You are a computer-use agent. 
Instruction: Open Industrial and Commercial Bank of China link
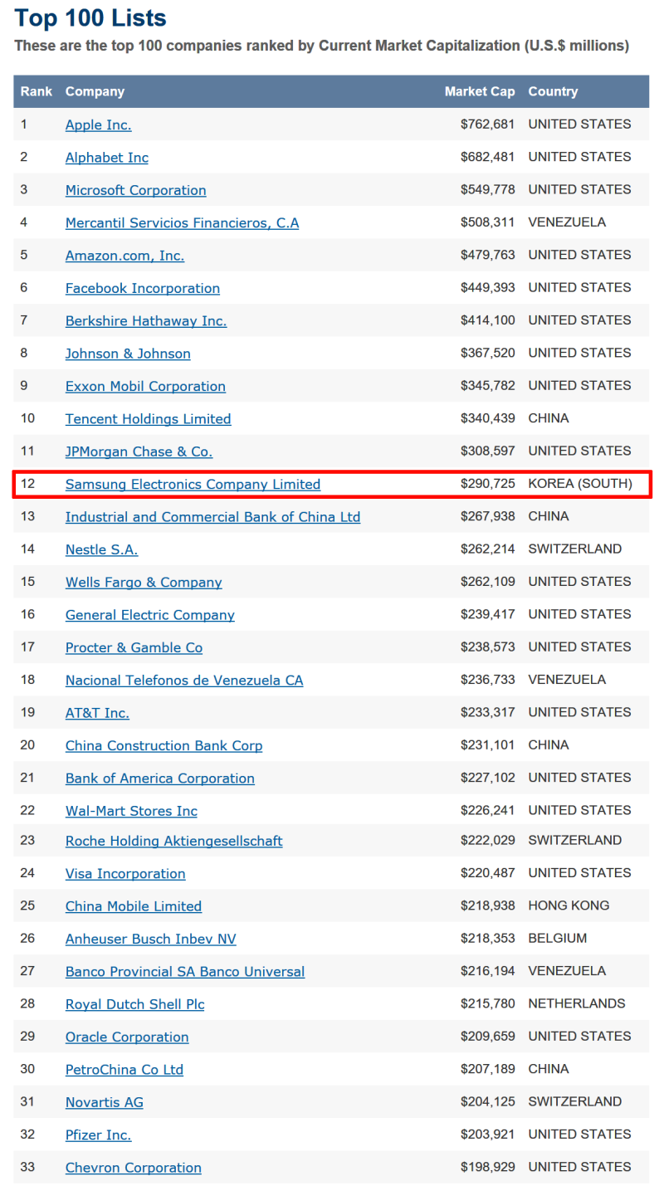[212, 517]
